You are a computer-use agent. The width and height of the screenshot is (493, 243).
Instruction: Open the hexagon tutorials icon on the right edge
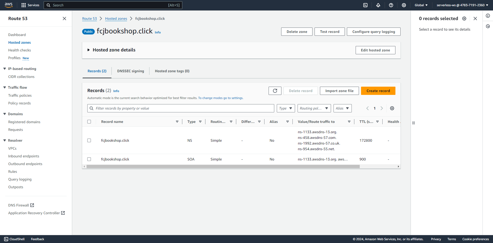point(488,26)
